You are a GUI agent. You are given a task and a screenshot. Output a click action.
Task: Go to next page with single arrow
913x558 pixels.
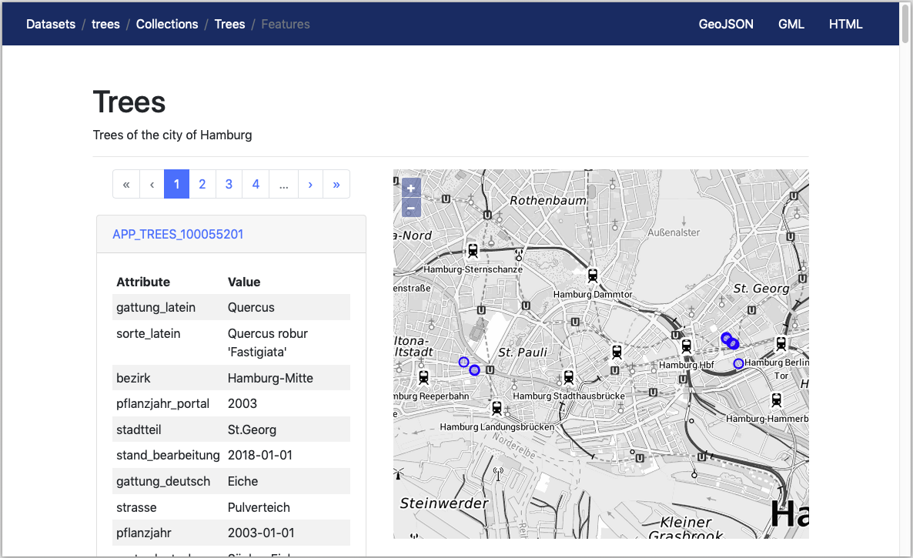[x=310, y=185]
